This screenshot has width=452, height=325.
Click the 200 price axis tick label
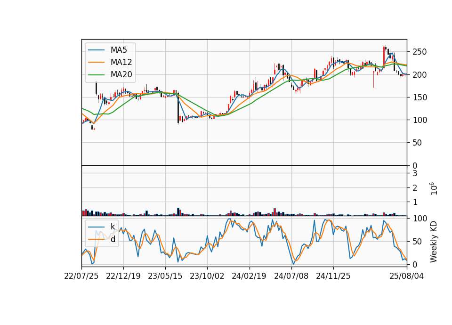tap(420, 75)
